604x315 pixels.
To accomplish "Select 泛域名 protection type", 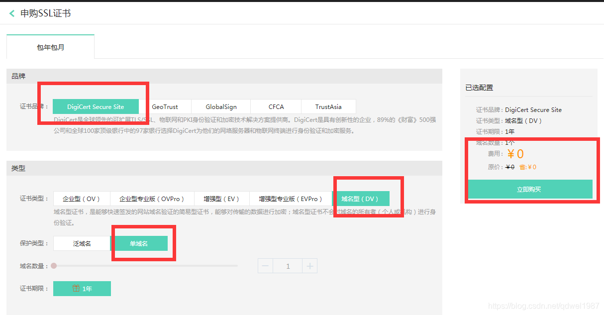I will point(82,243).
